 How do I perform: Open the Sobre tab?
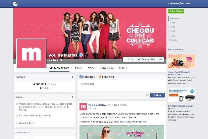point(78,68)
